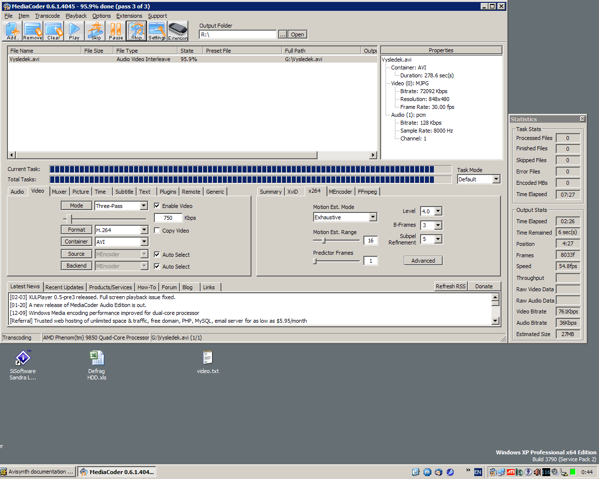Click the Skip toolbar icon
This screenshot has height=479, width=599.
[x=95, y=31]
